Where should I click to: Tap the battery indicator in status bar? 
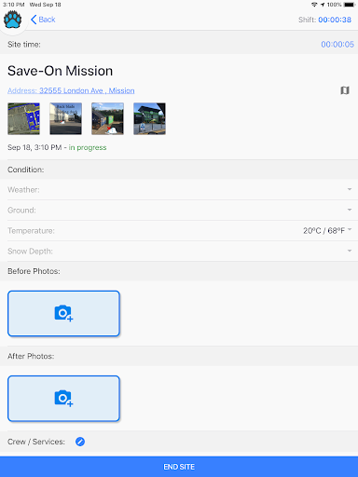350,5
